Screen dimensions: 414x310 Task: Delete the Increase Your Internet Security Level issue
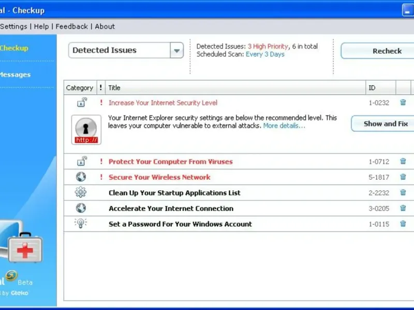point(403,102)
